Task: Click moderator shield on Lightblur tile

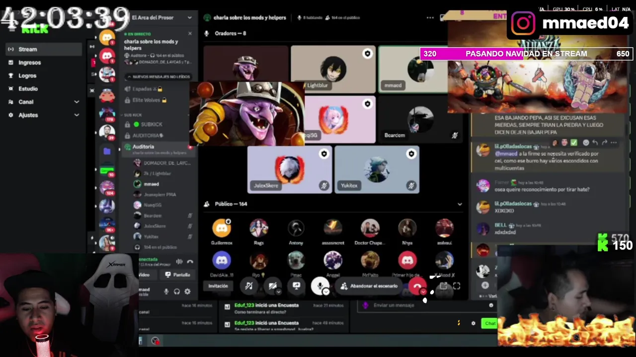Action: point(367,54)
